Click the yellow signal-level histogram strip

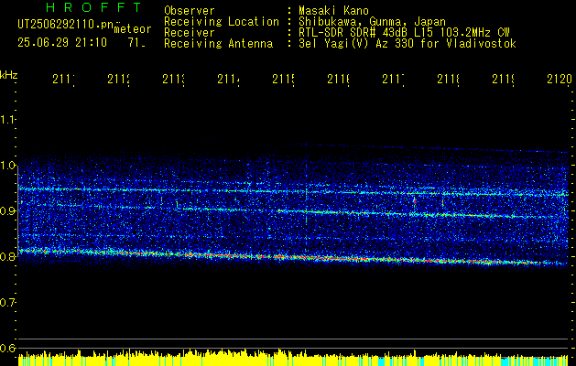tap(293, 358)
